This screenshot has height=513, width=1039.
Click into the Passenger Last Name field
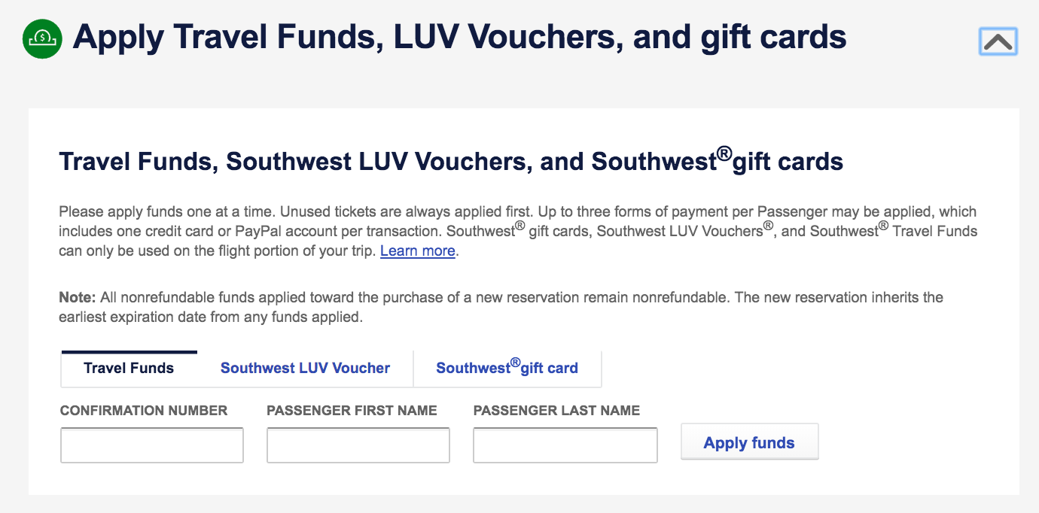[565, 445]
